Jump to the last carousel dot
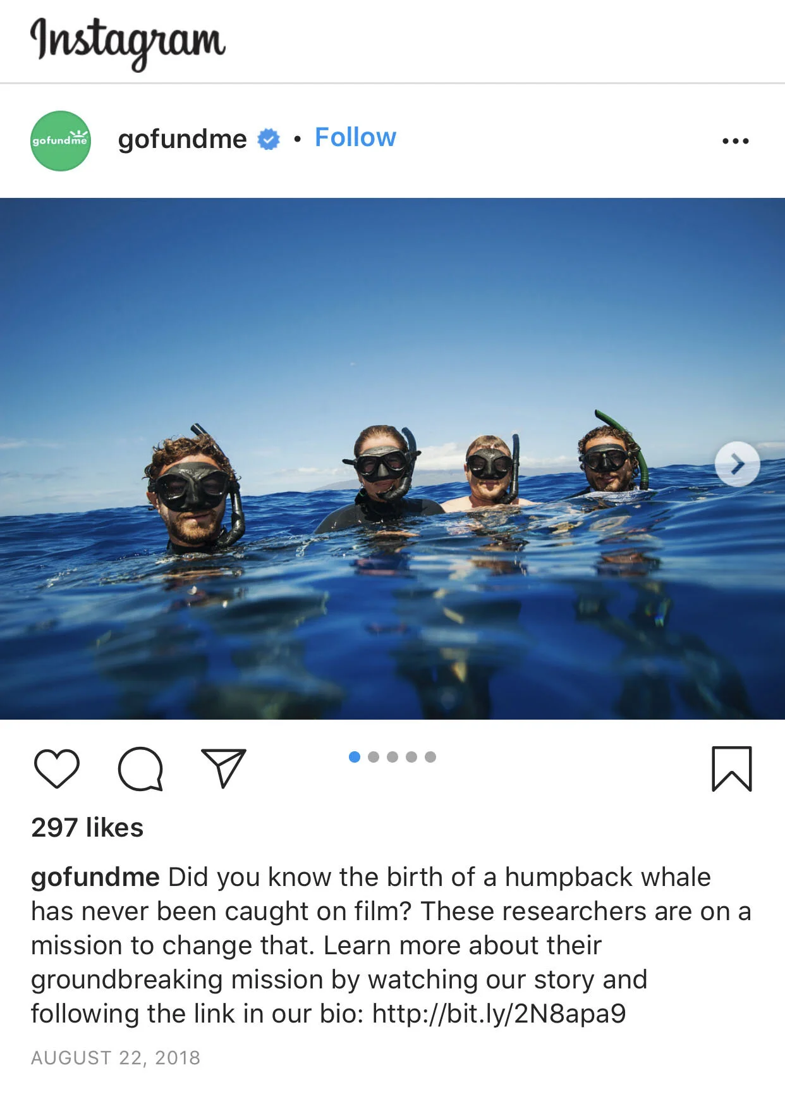 coord(430,757)
